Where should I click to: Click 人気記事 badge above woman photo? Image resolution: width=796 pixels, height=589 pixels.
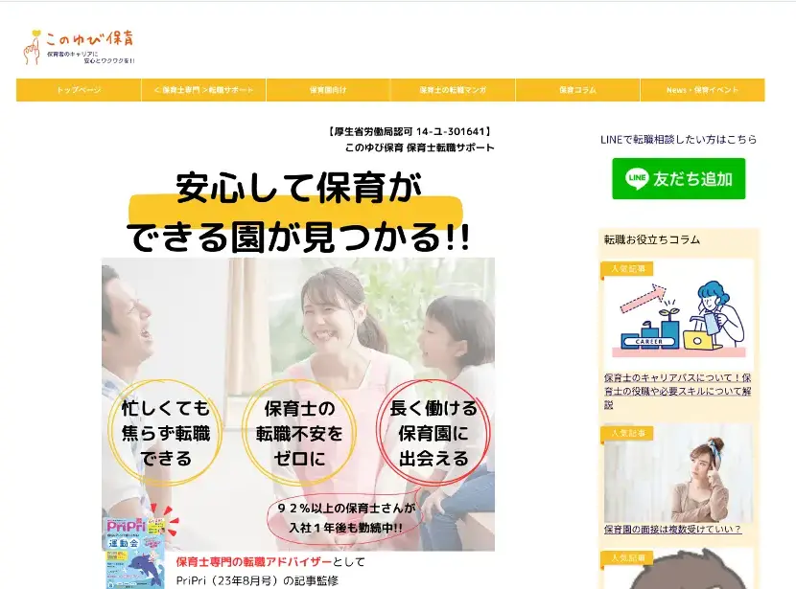[x=626, y=433]
